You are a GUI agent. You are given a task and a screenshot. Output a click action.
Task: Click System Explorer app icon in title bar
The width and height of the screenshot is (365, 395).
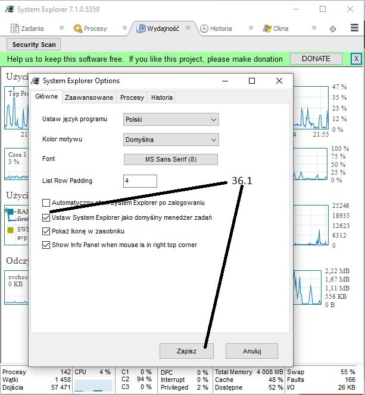tap(10, 10)
